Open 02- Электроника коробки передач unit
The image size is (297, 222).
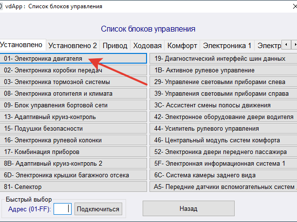click(73, 70)
